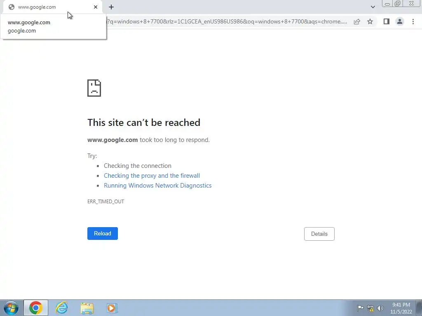This screenshot has height=316, width=422.
Task: Launch Internet Explorer from taskbar
Action: coord(61,308)
